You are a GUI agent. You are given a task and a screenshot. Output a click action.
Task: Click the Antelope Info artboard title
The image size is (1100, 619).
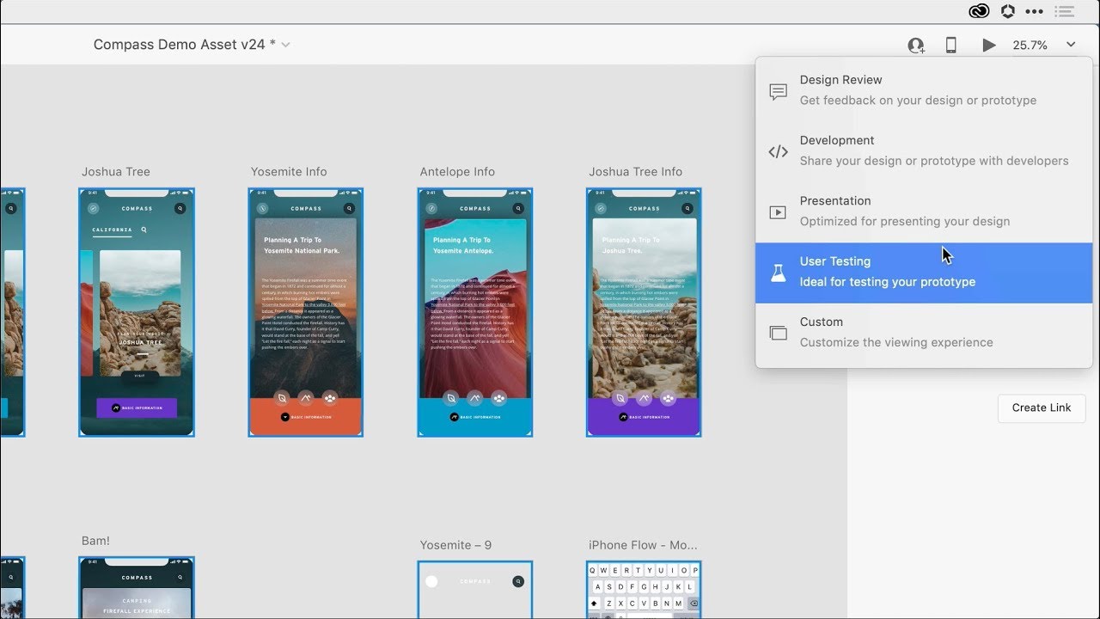point(457,172)
